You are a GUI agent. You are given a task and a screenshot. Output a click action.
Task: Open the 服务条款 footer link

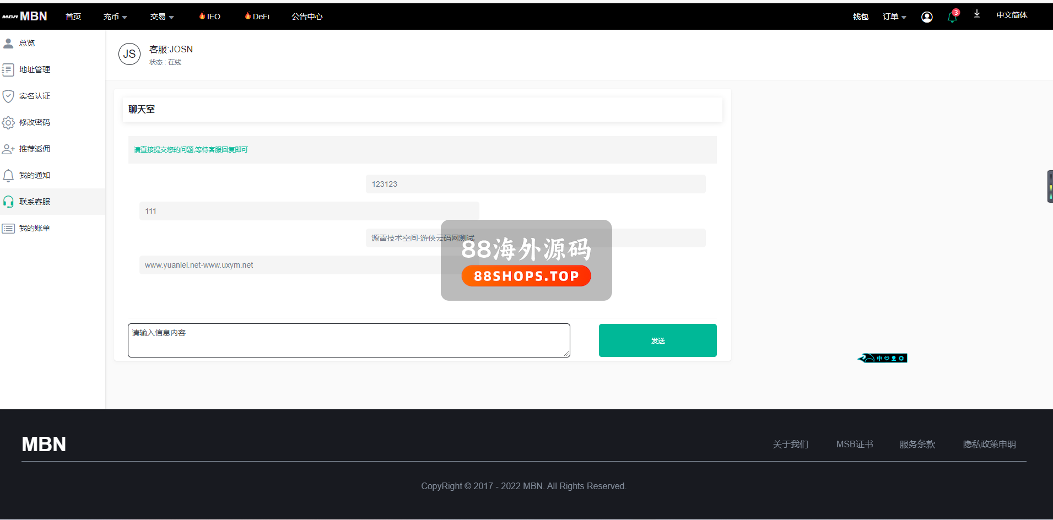(x=917, y=444)
